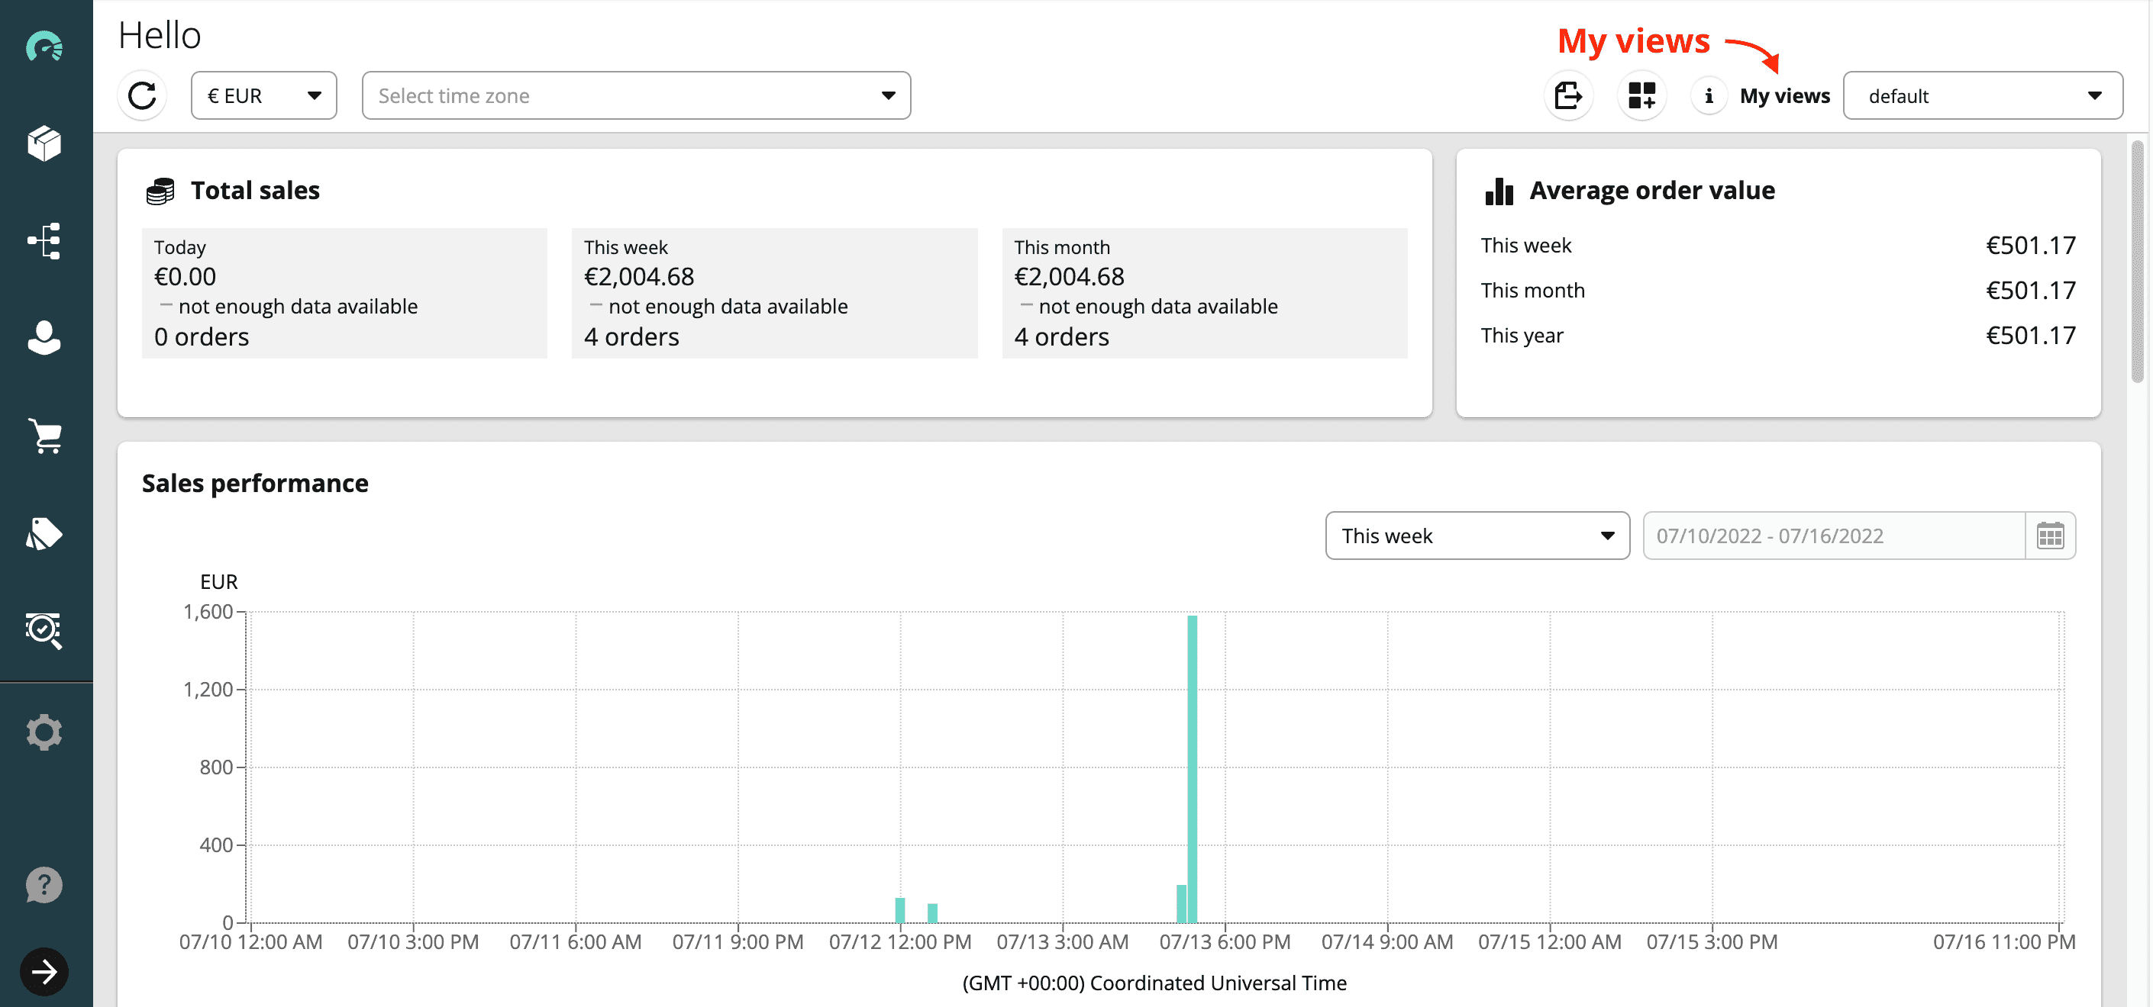Click the add widget icon
This screenshot has height=1007, width=2153.
[1641, 95]
